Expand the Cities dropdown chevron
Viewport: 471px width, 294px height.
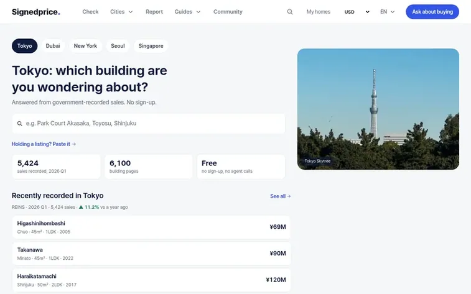click(x=131, y=12)
